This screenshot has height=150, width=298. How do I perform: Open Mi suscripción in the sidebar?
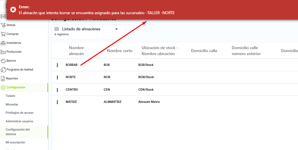(15, 142)
